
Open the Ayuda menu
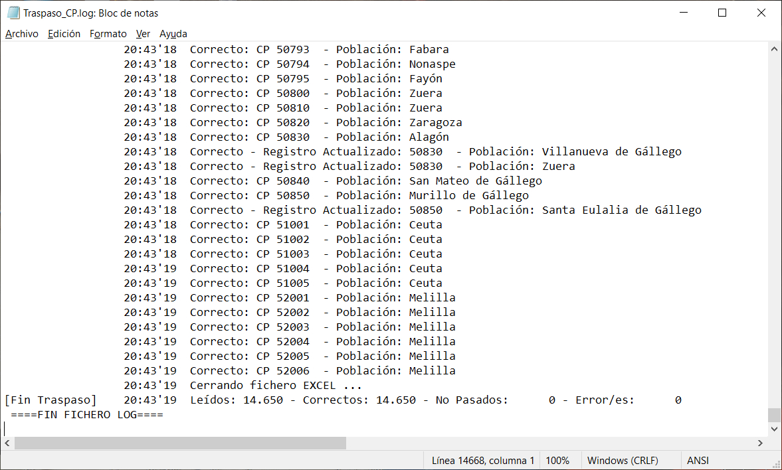(x=173, y=34)
